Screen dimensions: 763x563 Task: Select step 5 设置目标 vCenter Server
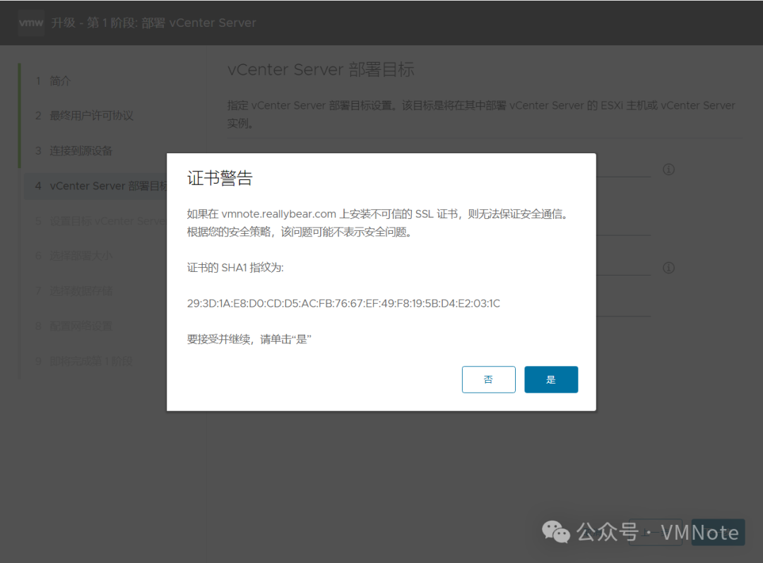pos(101,221)
